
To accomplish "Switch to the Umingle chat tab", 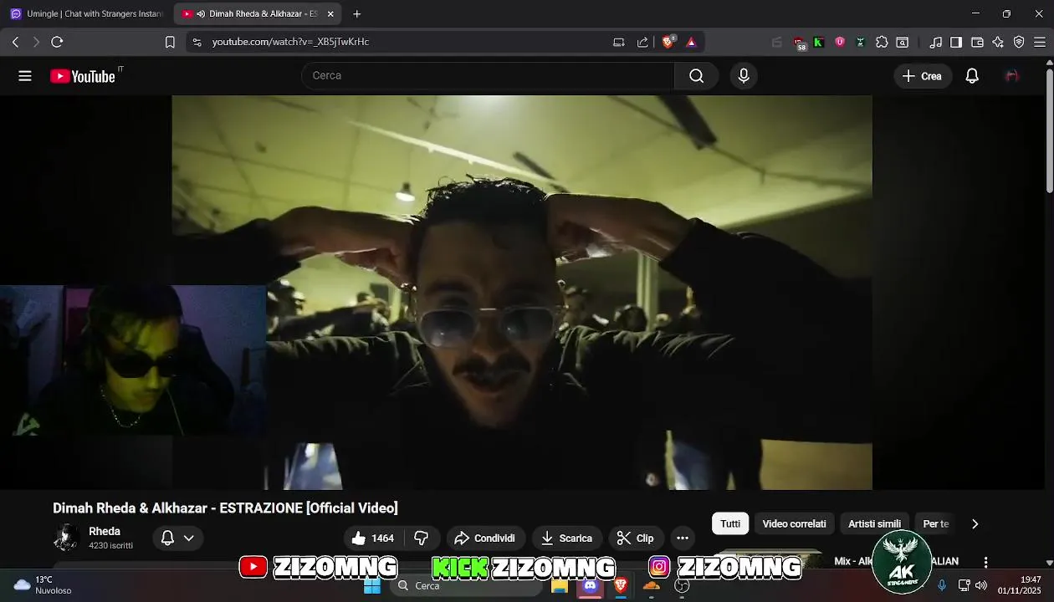I will coord(87,14).
